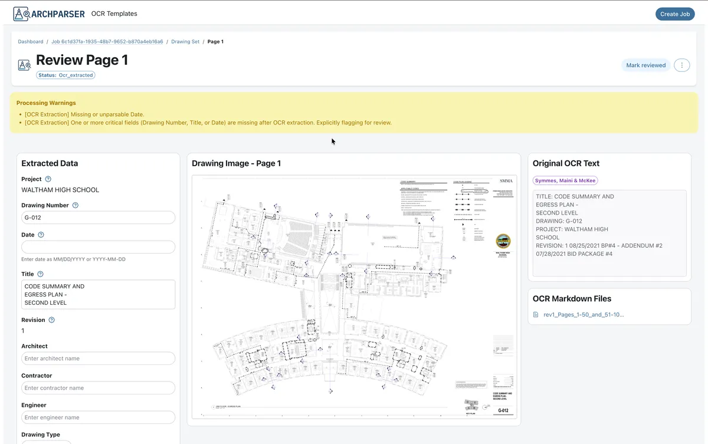The width and height of the screenshot is (708, 444).
Task: Click the WALTHAM HIGH SCHOOL project value
Action: tap(60, 190)
